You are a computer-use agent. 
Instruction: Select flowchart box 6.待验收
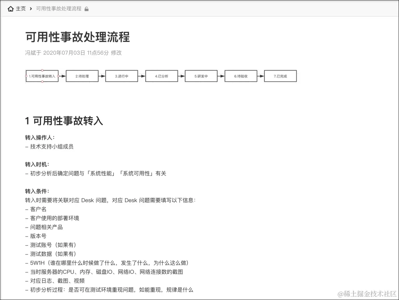tap(241, 76)
